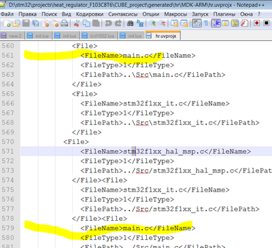Open the Файл menu

click(7, 14)
